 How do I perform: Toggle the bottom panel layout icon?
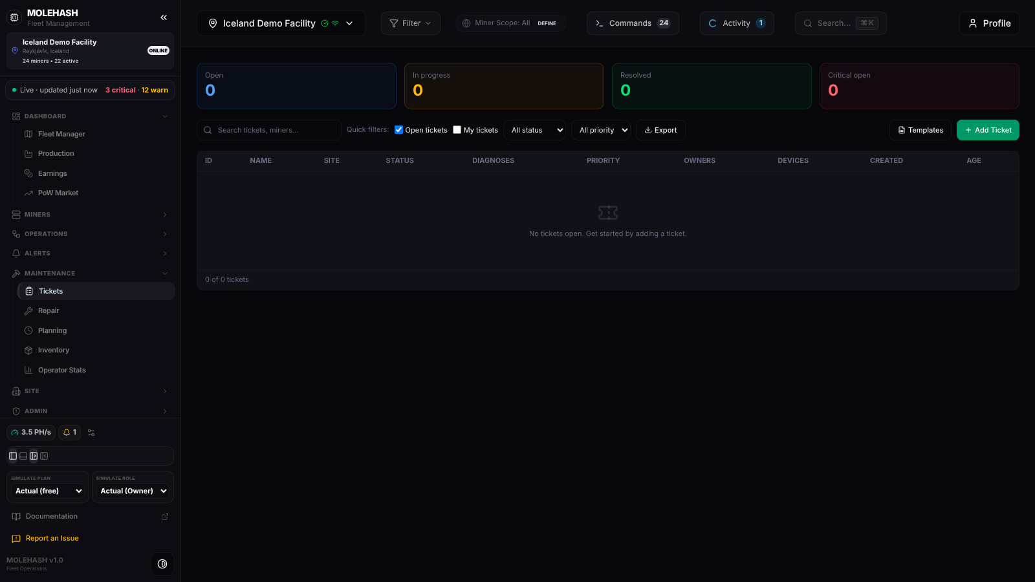click(23, 456)
